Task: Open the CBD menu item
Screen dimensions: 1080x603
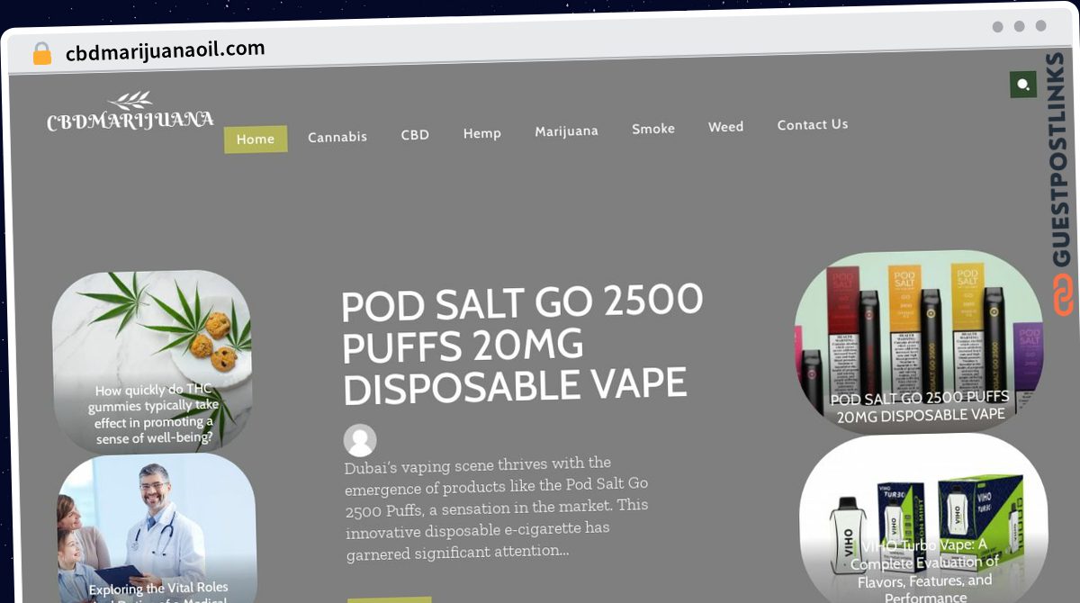Action: pos(415,135)
